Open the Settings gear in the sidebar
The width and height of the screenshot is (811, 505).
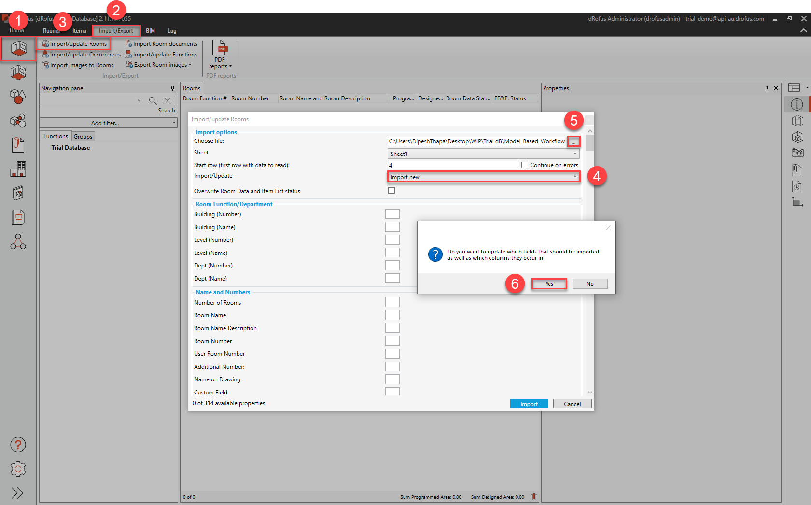tap(18, 468)
